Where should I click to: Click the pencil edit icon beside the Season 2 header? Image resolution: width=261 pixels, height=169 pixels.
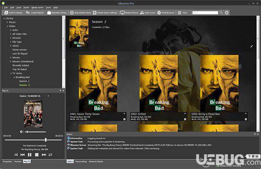click(x=251, y=46)
